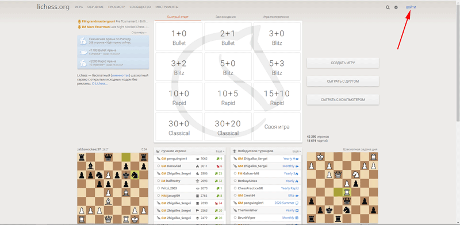
Task: Click the offline circle beside DrunkViper
Action: click(235, 218)
